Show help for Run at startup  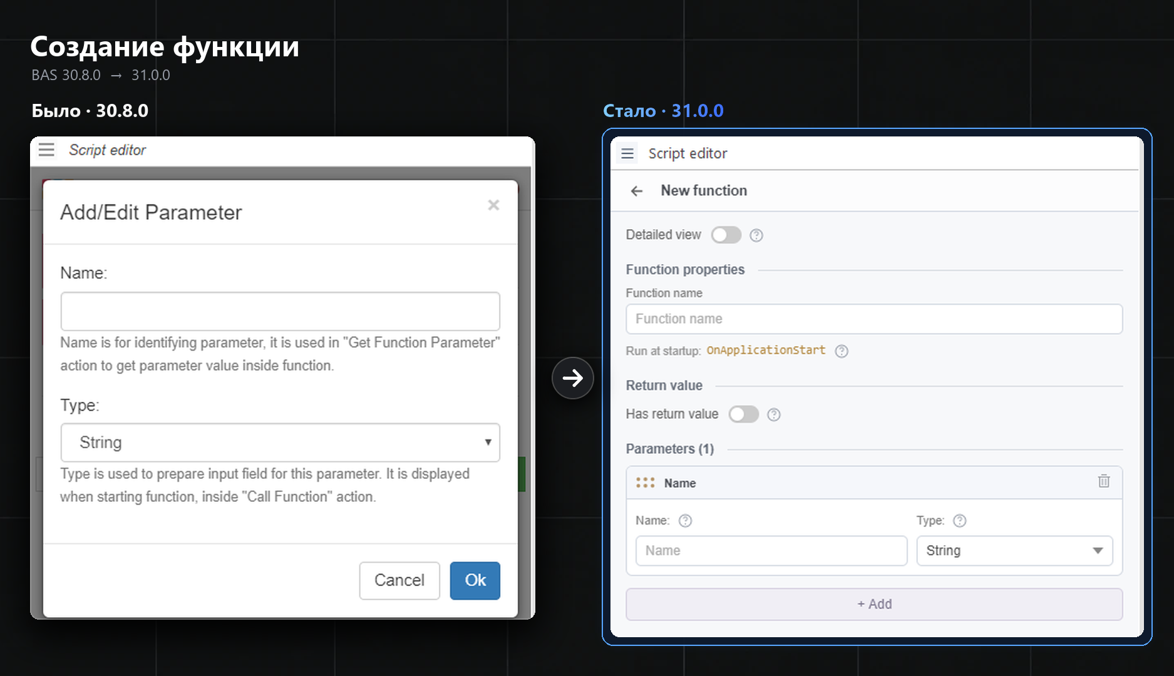point(842,351)
